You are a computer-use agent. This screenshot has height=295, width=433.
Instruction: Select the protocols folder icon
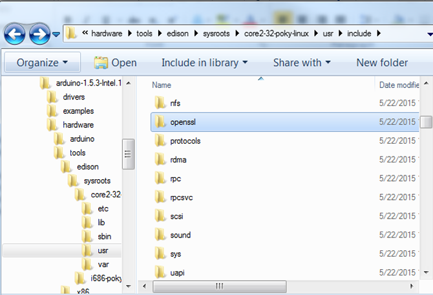point(160,140)
